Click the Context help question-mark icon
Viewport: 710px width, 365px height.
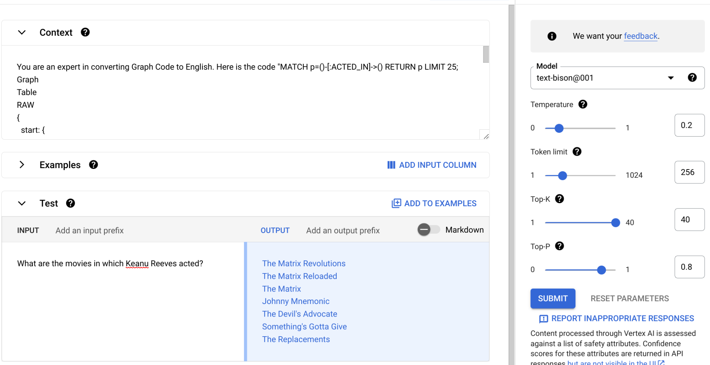[85, 32]
